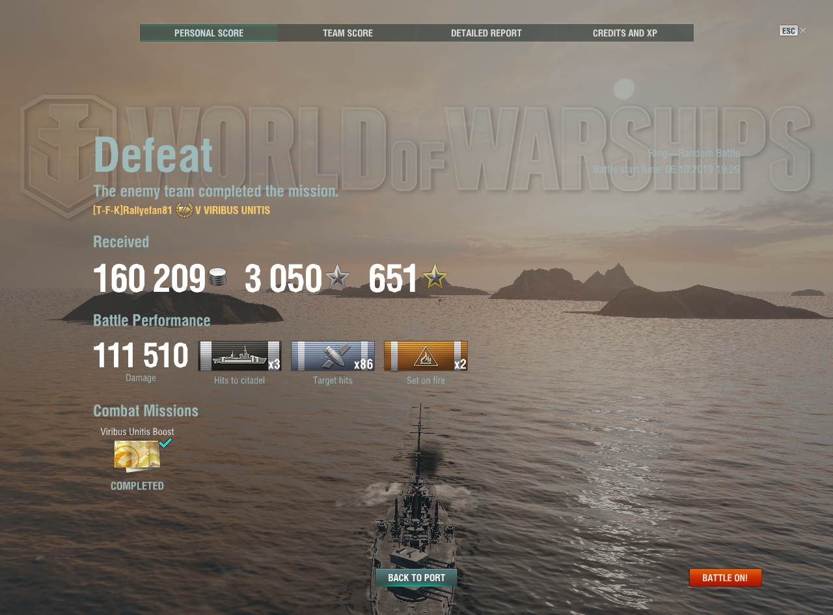Click the Hits to citadel ribbon icon
Image resolution: width=833 pixels, height=615 pixels.
[x=239, y=356]
